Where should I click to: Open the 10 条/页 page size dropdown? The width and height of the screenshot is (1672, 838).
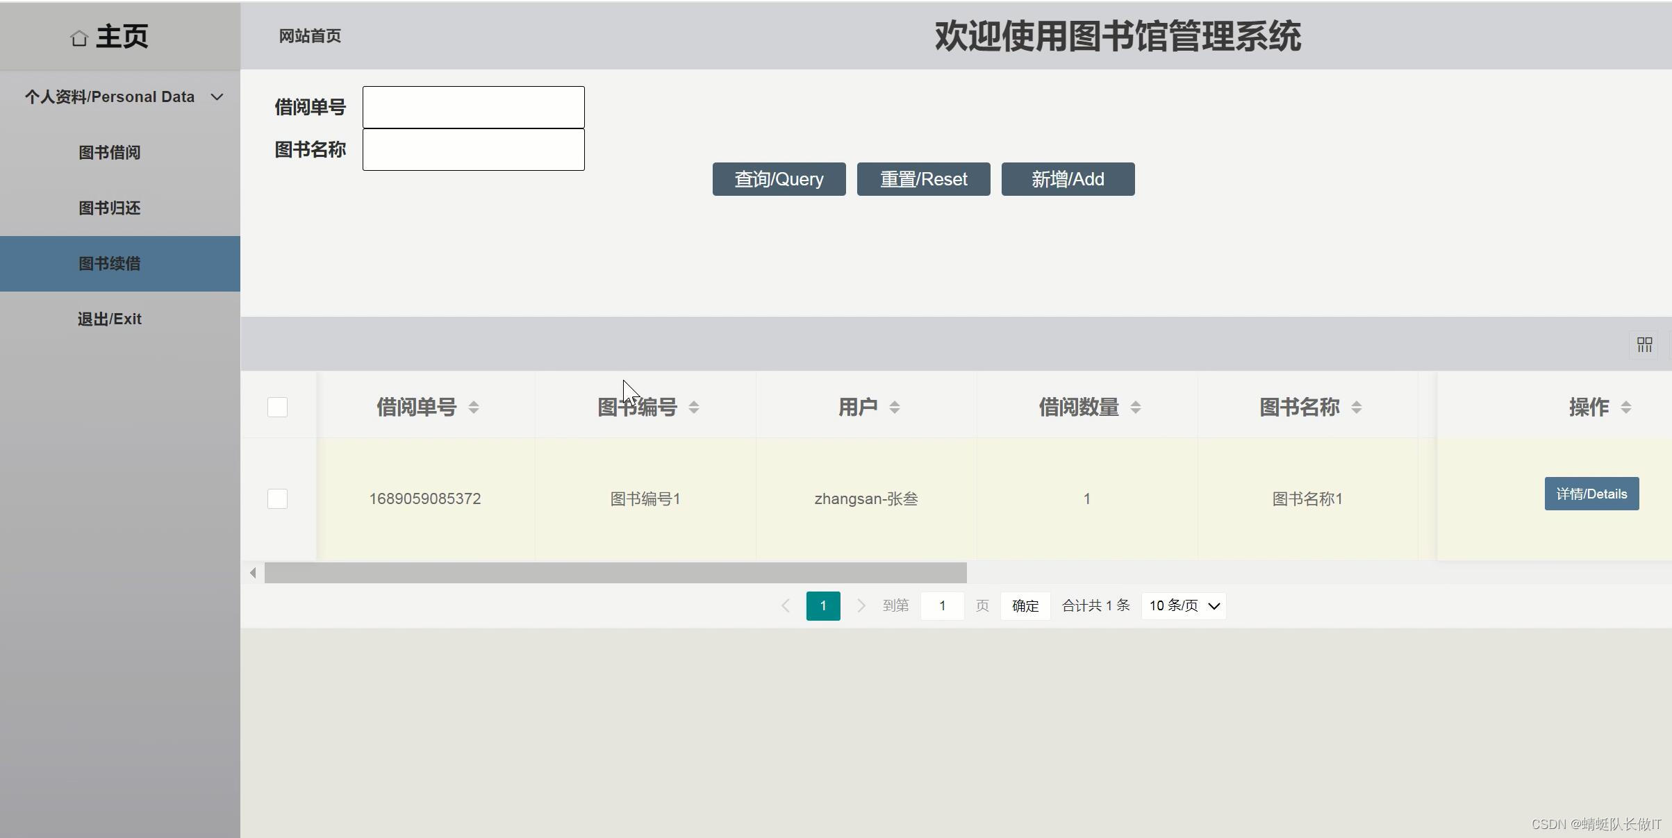[1184, 605]
